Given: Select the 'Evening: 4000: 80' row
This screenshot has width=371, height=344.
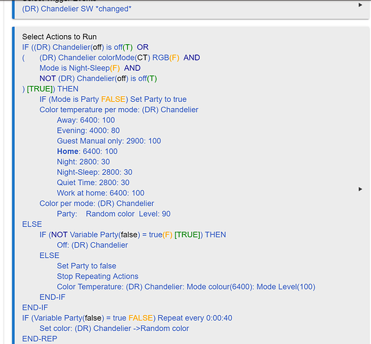Looking at the screenshot, I should (88, 131).
